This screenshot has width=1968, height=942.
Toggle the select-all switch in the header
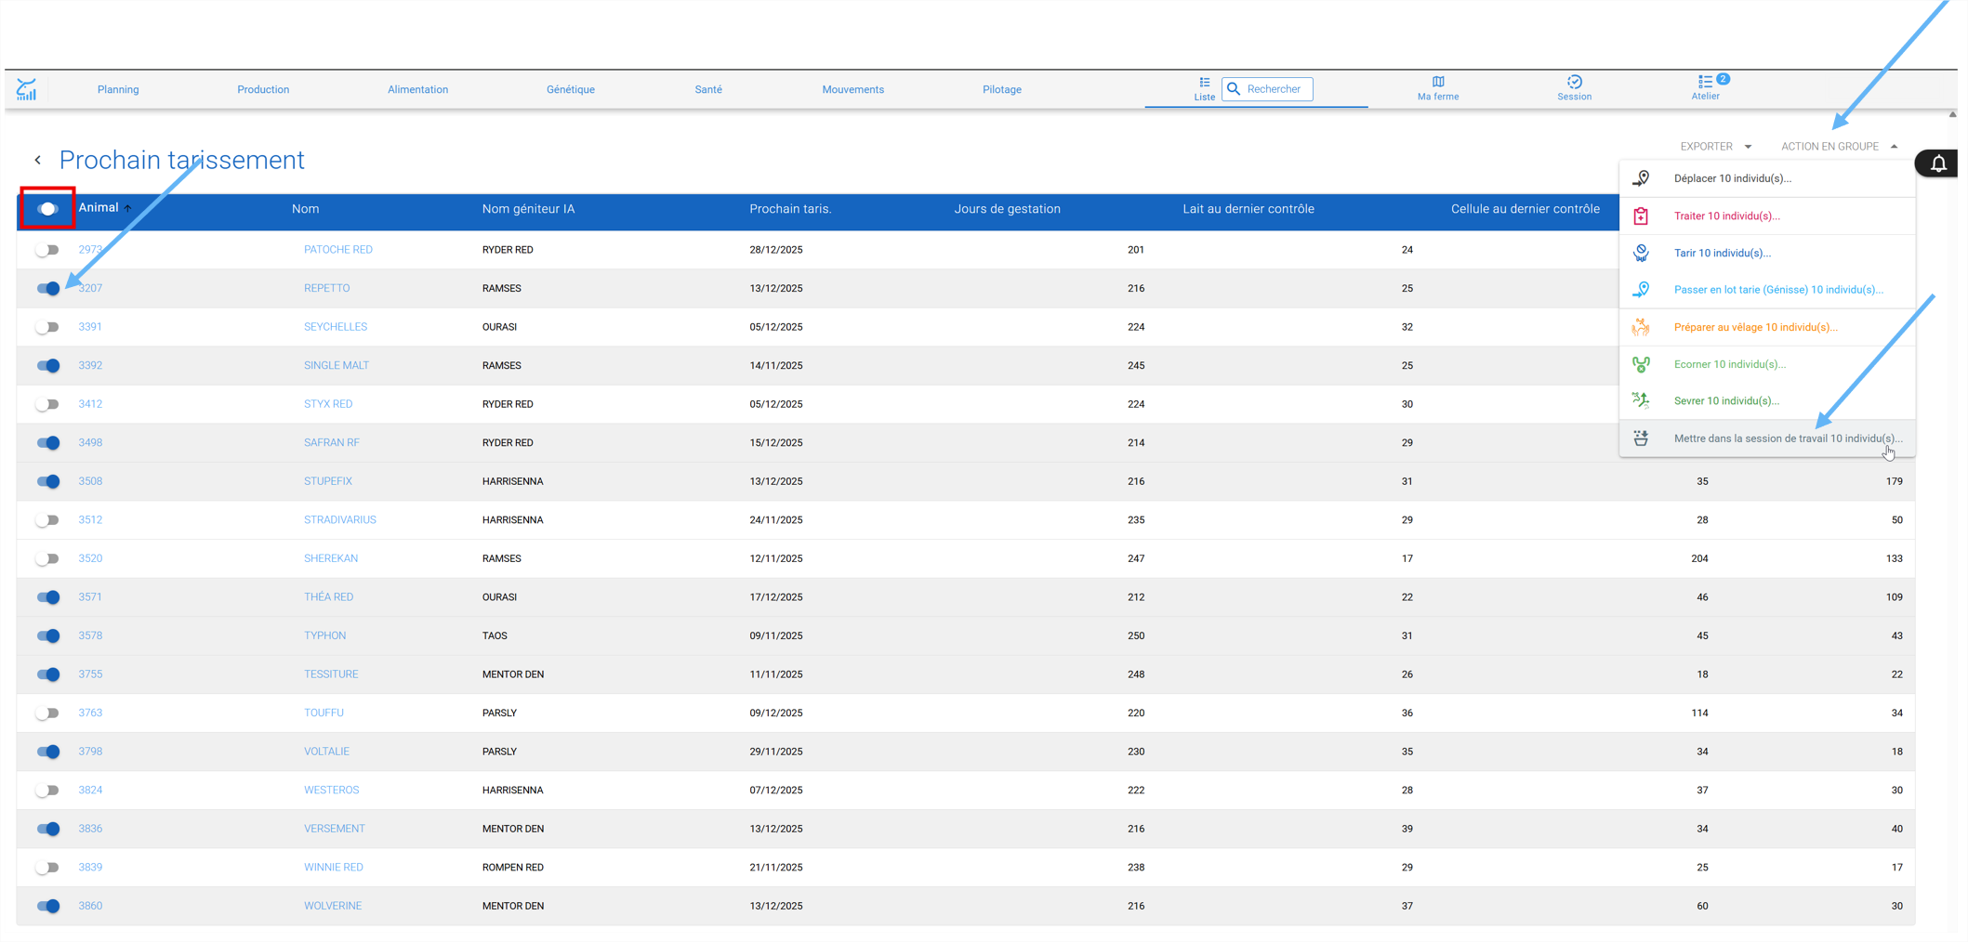[47, 209]
